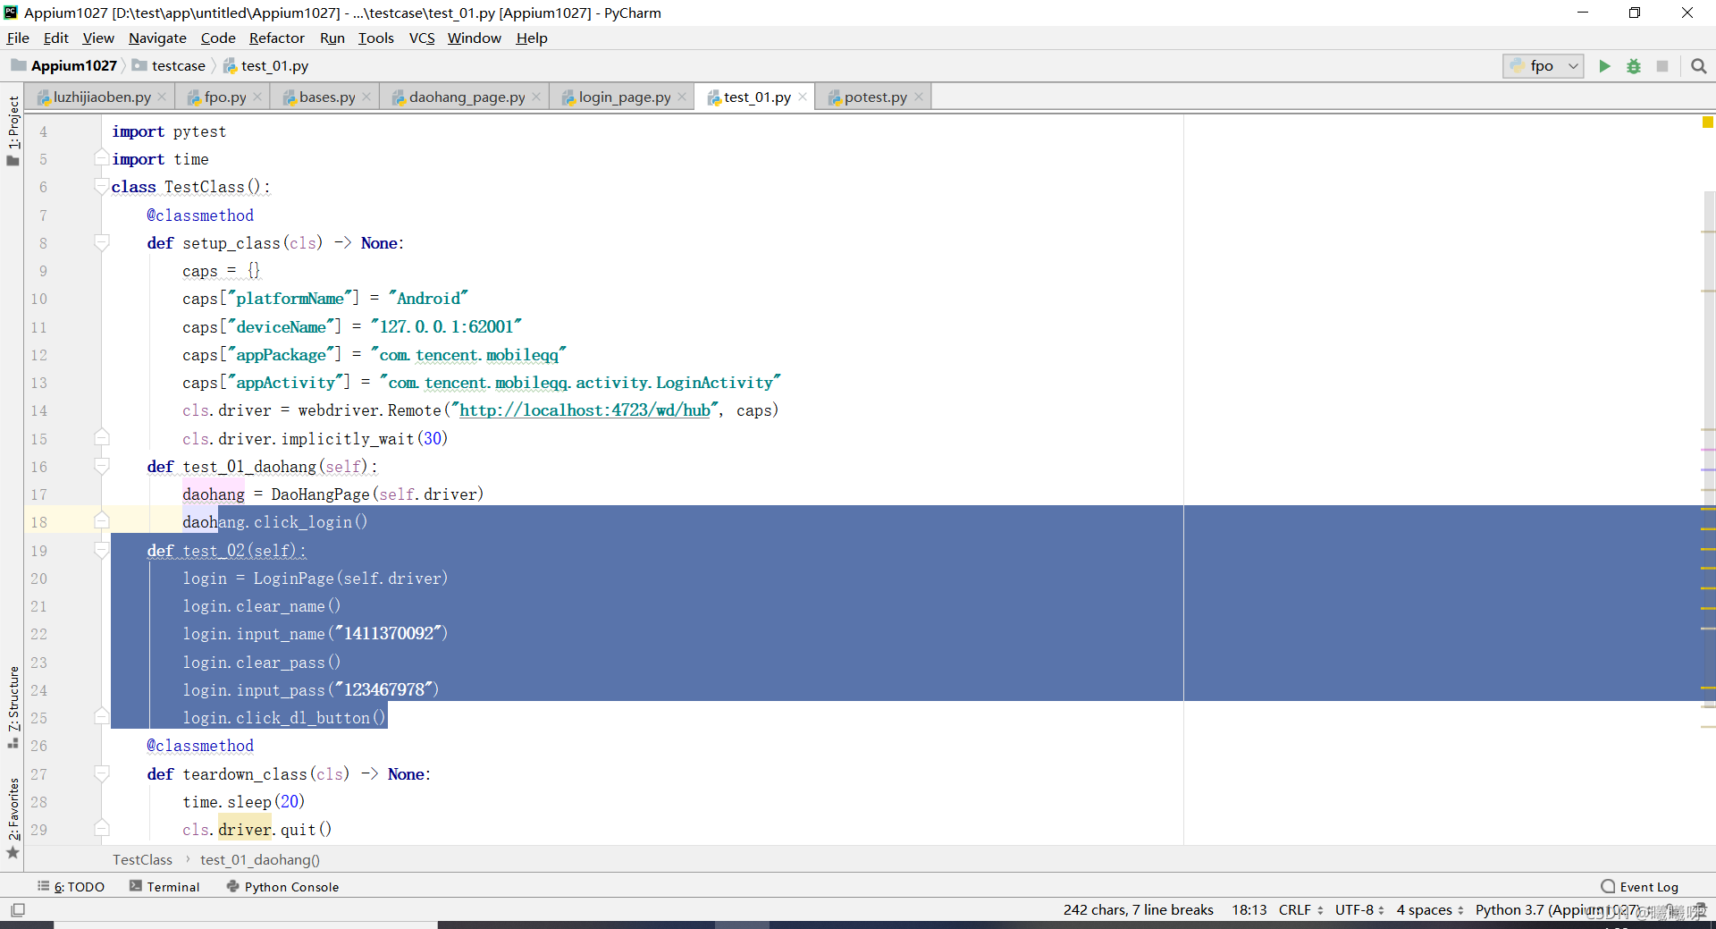Click the Stop process square icon
Image resolution: width=1716 pixels, height=929 pixels.
[x=1662, y=66]
